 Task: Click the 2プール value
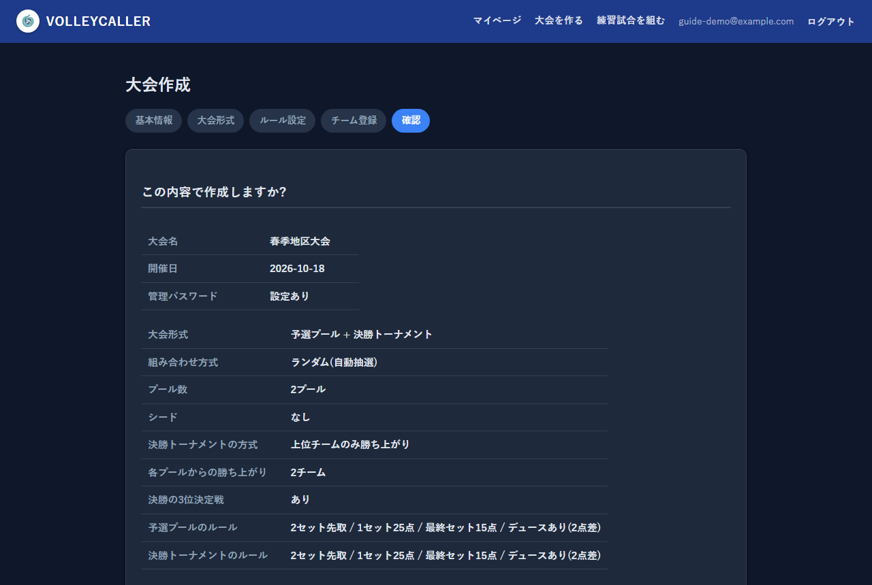(x=308, y=390)
